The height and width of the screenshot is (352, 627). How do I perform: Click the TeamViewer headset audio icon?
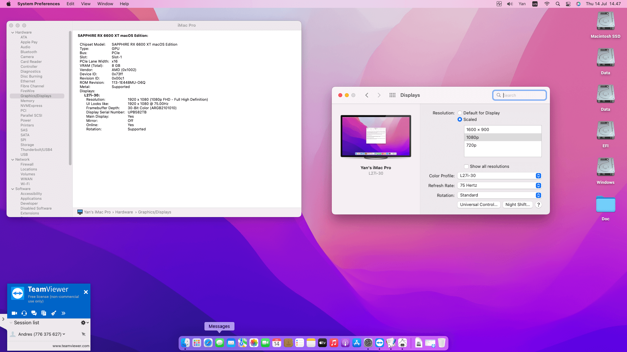pyautogui.click(x=24, y=313)
